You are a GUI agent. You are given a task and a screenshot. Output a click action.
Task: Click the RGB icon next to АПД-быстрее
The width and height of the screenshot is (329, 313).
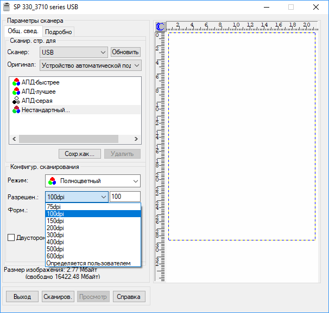(x=16, y=82)
